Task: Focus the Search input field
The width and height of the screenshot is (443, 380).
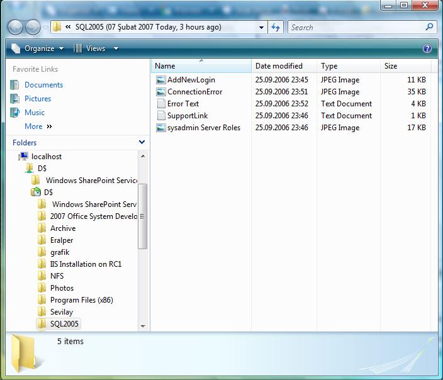Action: point(357,28)
